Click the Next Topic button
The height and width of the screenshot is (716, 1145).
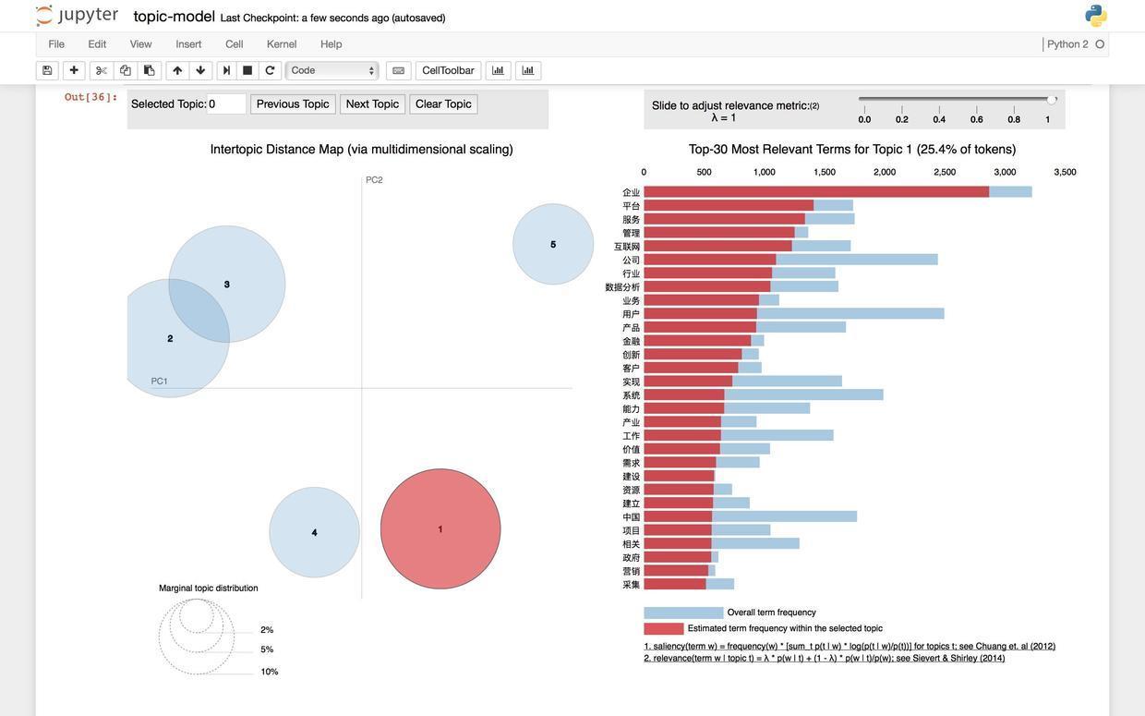(x=372, y=104)
